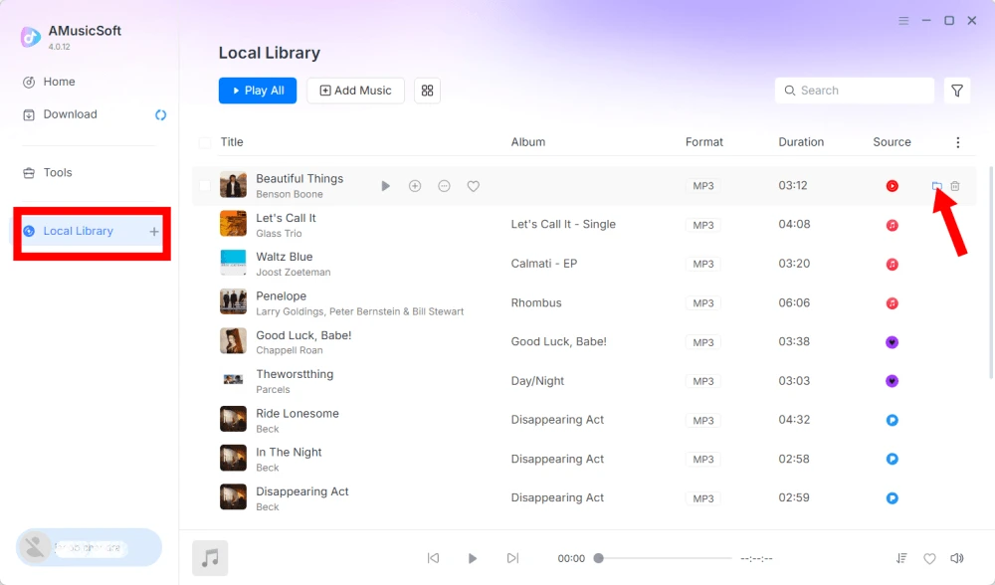
Task: Click purple source icon for Theworstthing
Action: coord(893,381)
